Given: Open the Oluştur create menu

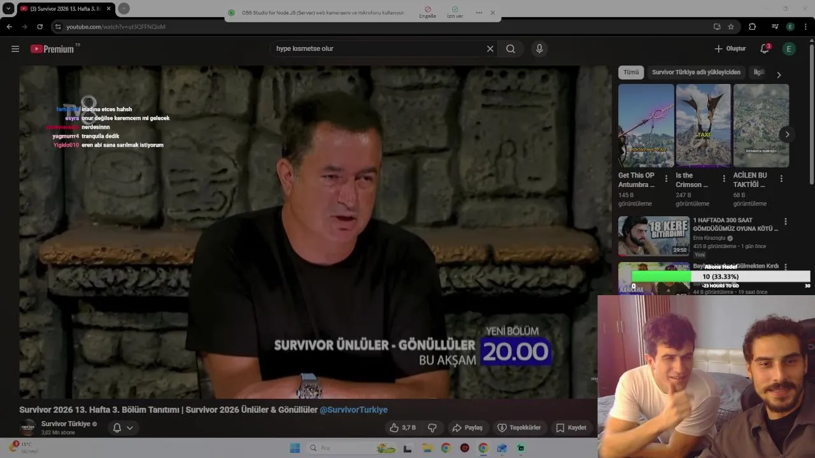Looking at the screenshot, I should [x=730, y=49].
